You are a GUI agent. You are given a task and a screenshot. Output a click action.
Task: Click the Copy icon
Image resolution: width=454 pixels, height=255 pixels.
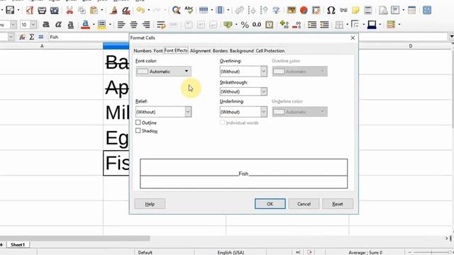(x=82, y=10)
